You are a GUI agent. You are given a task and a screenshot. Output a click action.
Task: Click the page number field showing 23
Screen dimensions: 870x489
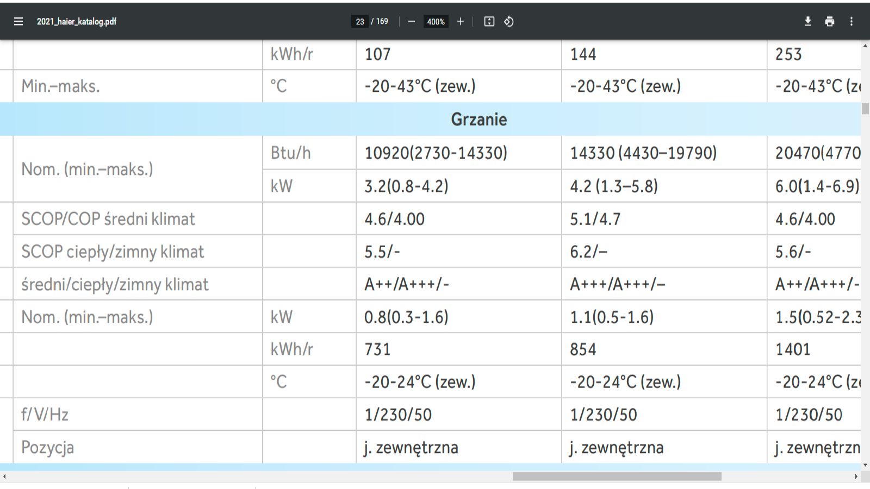pyautogui.click(x=360, y=22)
